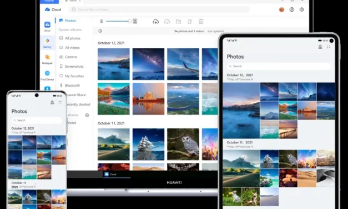Viewport: 348px width, 209px height.
Task: Open the owl photo on laptop
Action: (x=183, y=145)
